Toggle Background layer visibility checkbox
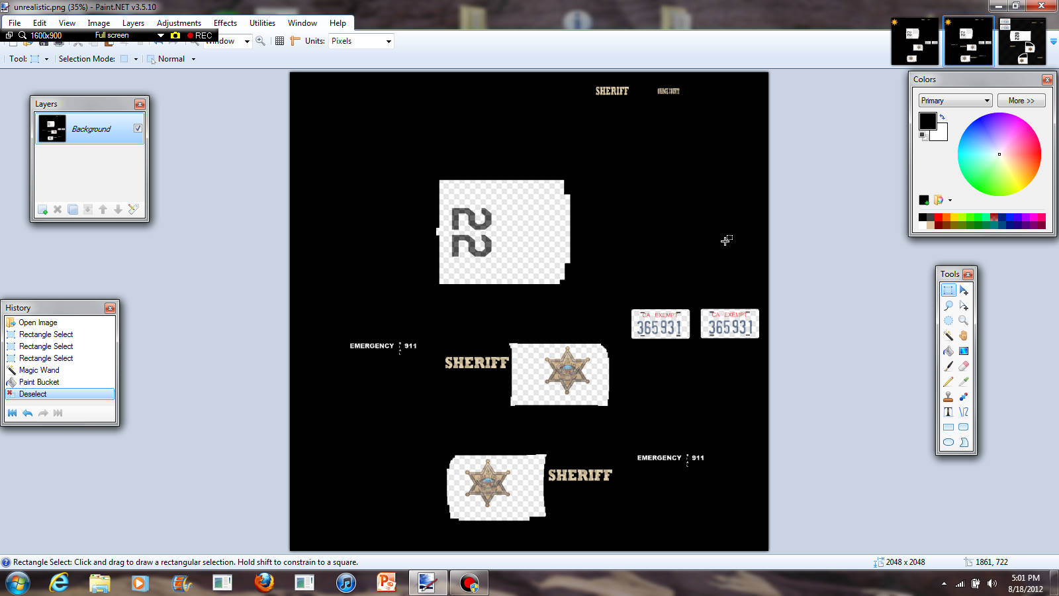The width and height of the screenshot is (1059, 596). pos(138,128)
